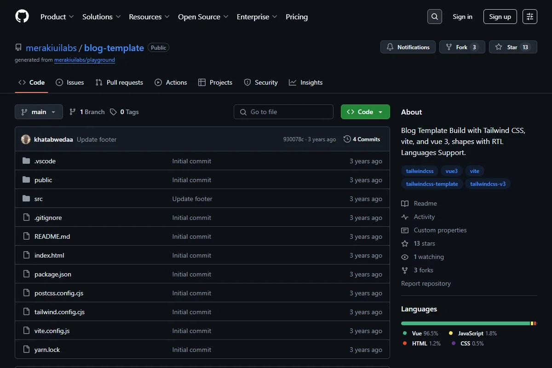Screen dimensions: 552x368
Task: Click the commits history clock icon
Action: (x=347, y=139)
